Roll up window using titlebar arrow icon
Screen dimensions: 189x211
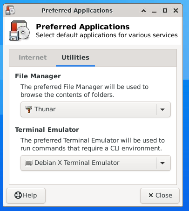[x=143, y=11]
